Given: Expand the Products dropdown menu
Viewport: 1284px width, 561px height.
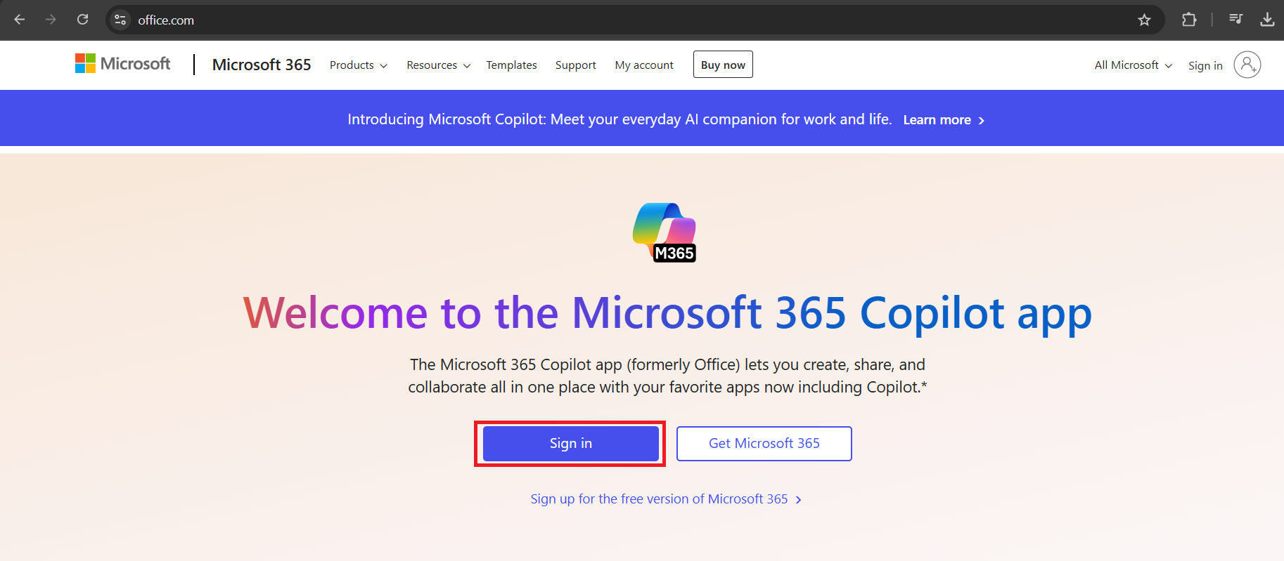Looking at the screenshot, I should coord(359,65).
